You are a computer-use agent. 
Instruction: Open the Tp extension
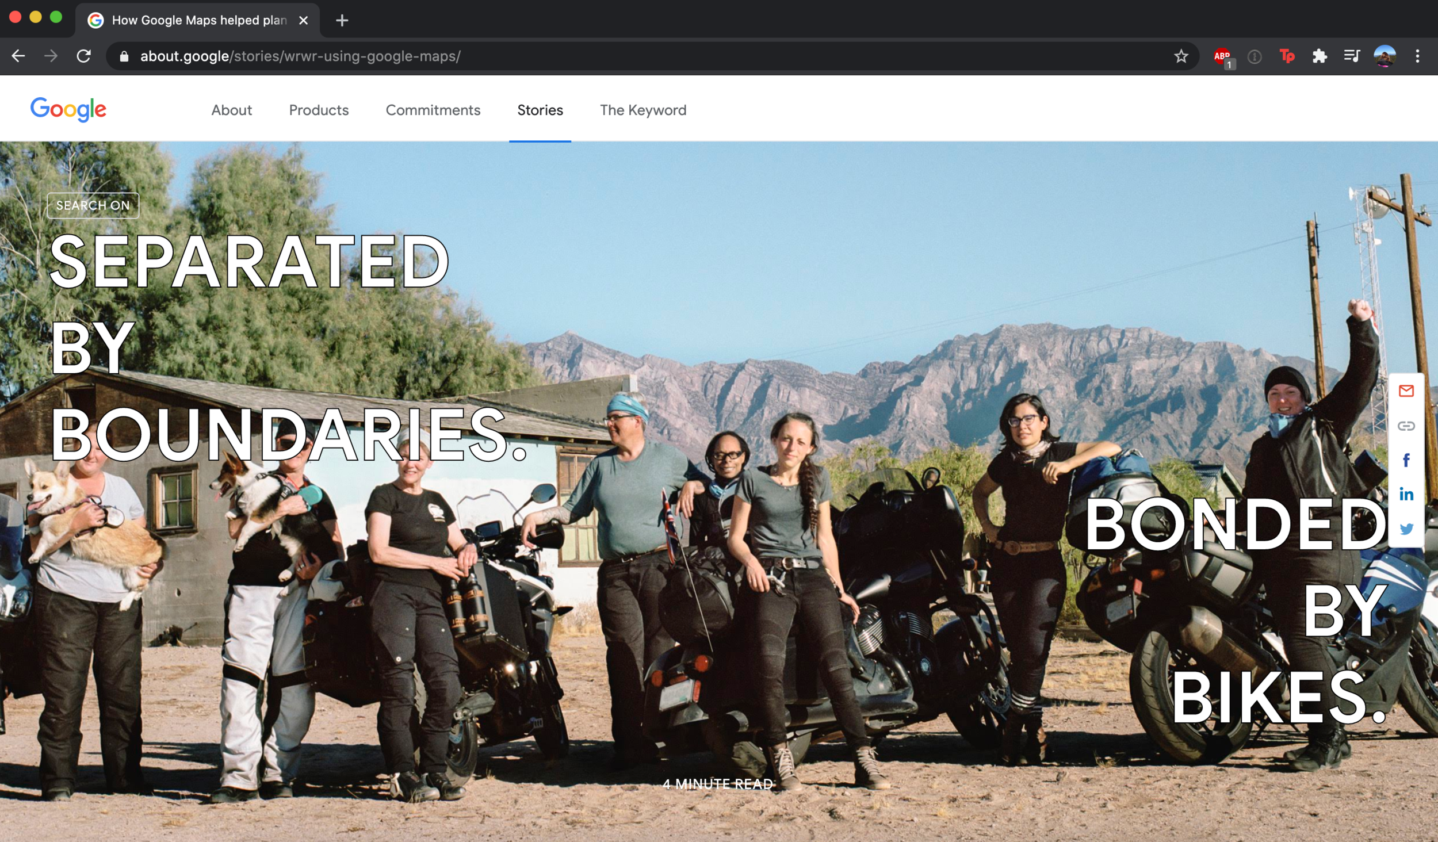(x=1287, y=56)
